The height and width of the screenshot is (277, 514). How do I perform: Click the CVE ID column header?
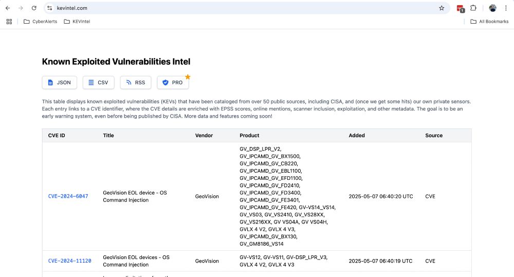tap(57, 135)
